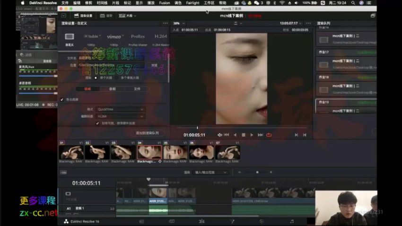Select the individual clips render radio button
402x226 pixels.
[x=117, y=78]
